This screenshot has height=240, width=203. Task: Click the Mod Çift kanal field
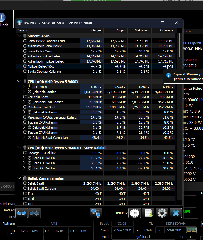coord(143,237)
